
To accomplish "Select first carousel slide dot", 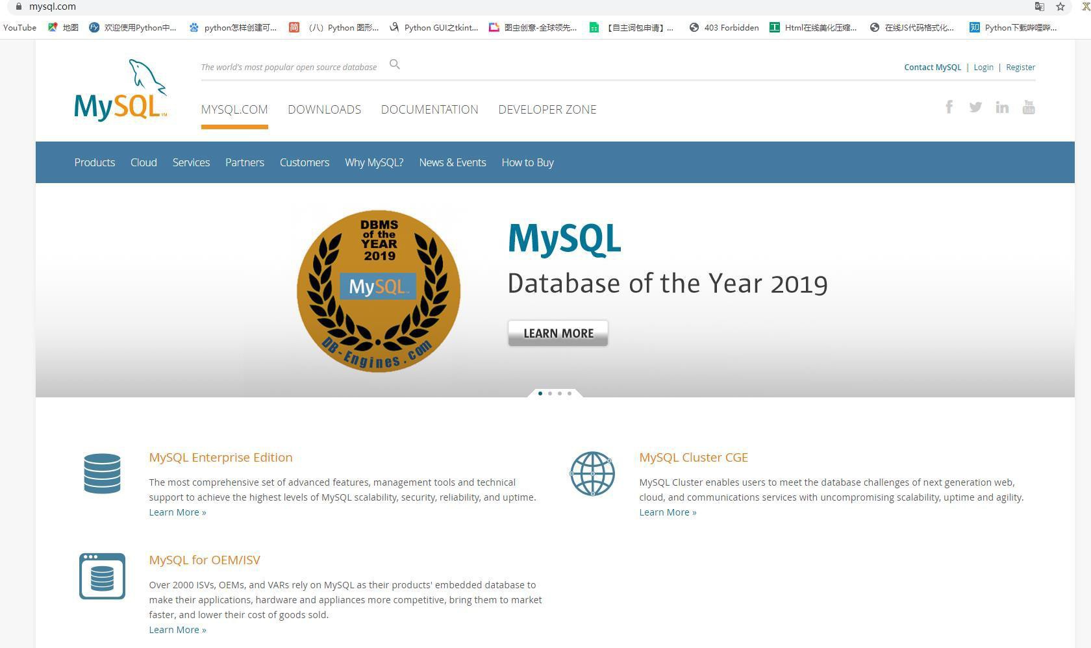I will tap(540, 393).
